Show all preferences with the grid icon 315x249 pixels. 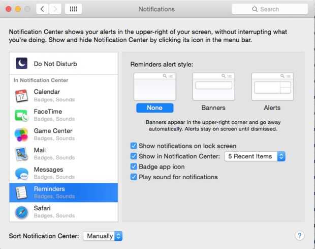click(73, 9)
